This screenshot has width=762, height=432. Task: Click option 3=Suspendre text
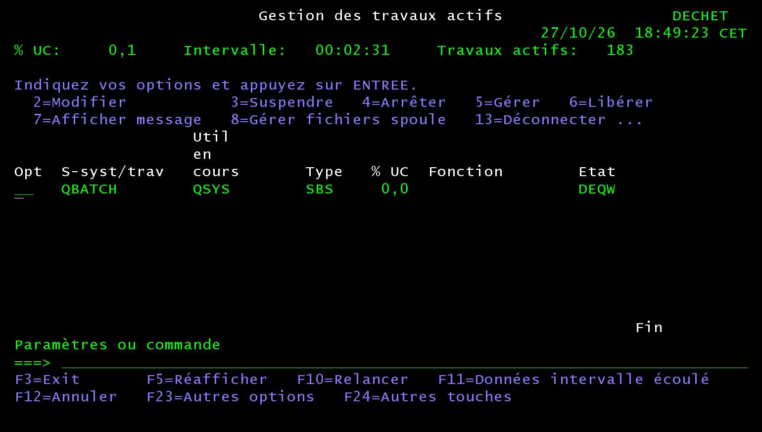click(282, 102)
